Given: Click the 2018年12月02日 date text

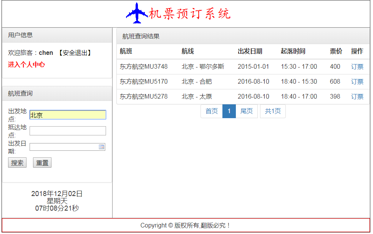Looking at the screenshot, I should coord(57,194).
